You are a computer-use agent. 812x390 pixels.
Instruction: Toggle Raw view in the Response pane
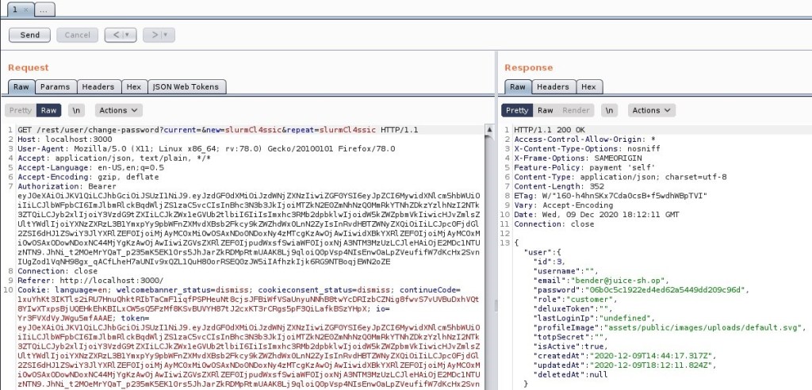coord(546,110)
